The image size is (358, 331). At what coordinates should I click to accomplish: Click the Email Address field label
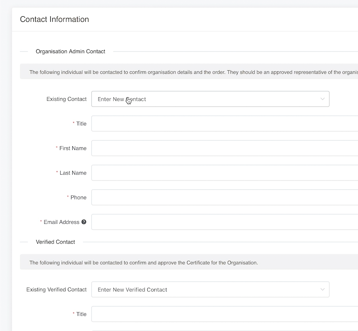click(62, 222)
